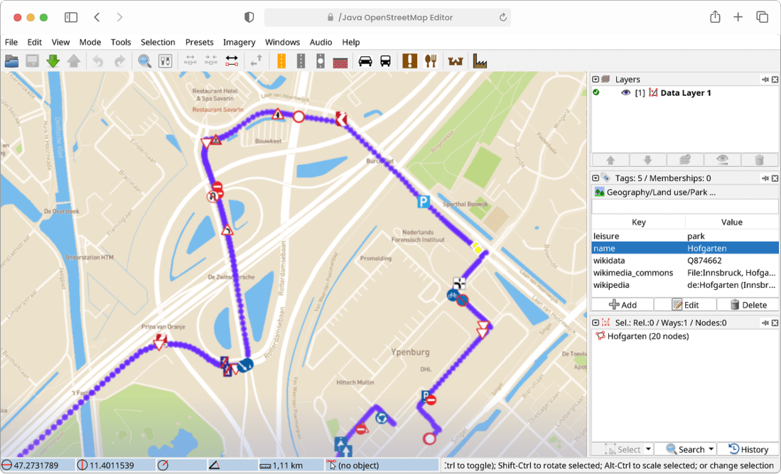Delete the selected layer with trash icon
Viewport: 781px width, 474px height.
tap(759, 160)
